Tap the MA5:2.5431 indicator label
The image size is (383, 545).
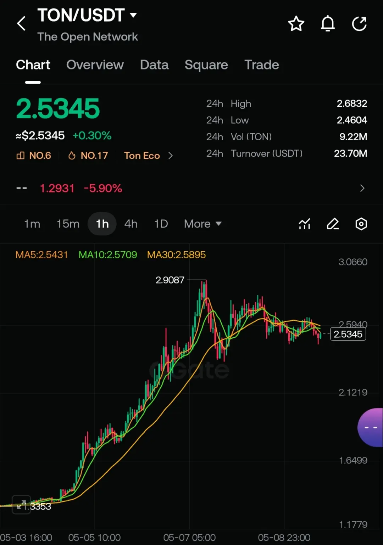tap(41, 255)
